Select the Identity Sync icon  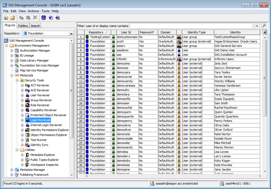tap(27, 145)
